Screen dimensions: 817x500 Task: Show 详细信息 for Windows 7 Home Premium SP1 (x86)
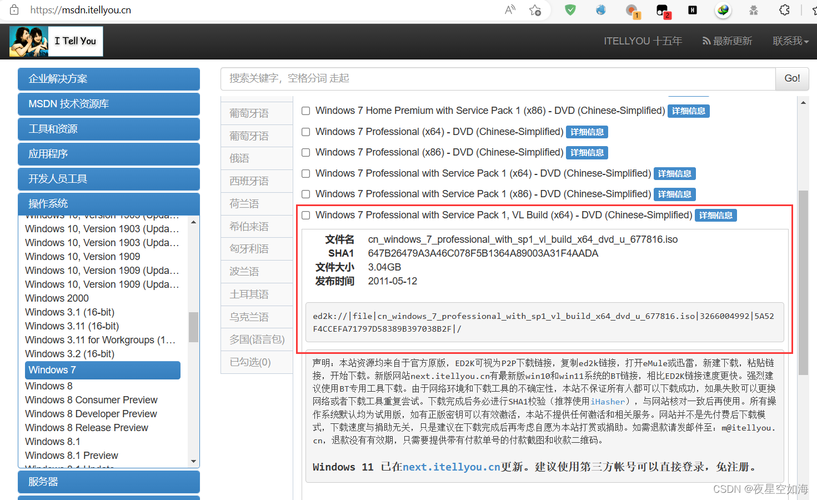pyautogui.click(x=688, y=111)
